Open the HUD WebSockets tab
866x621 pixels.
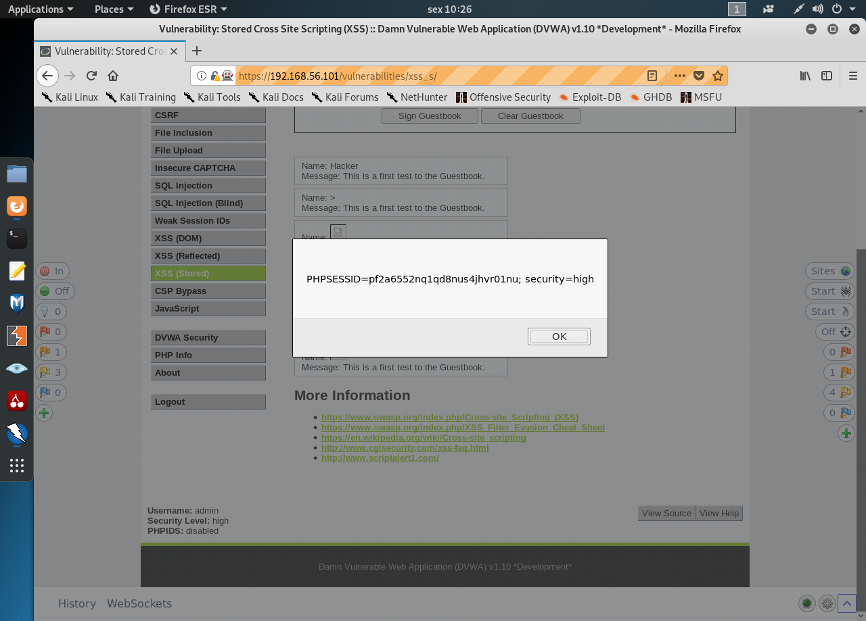139,603
